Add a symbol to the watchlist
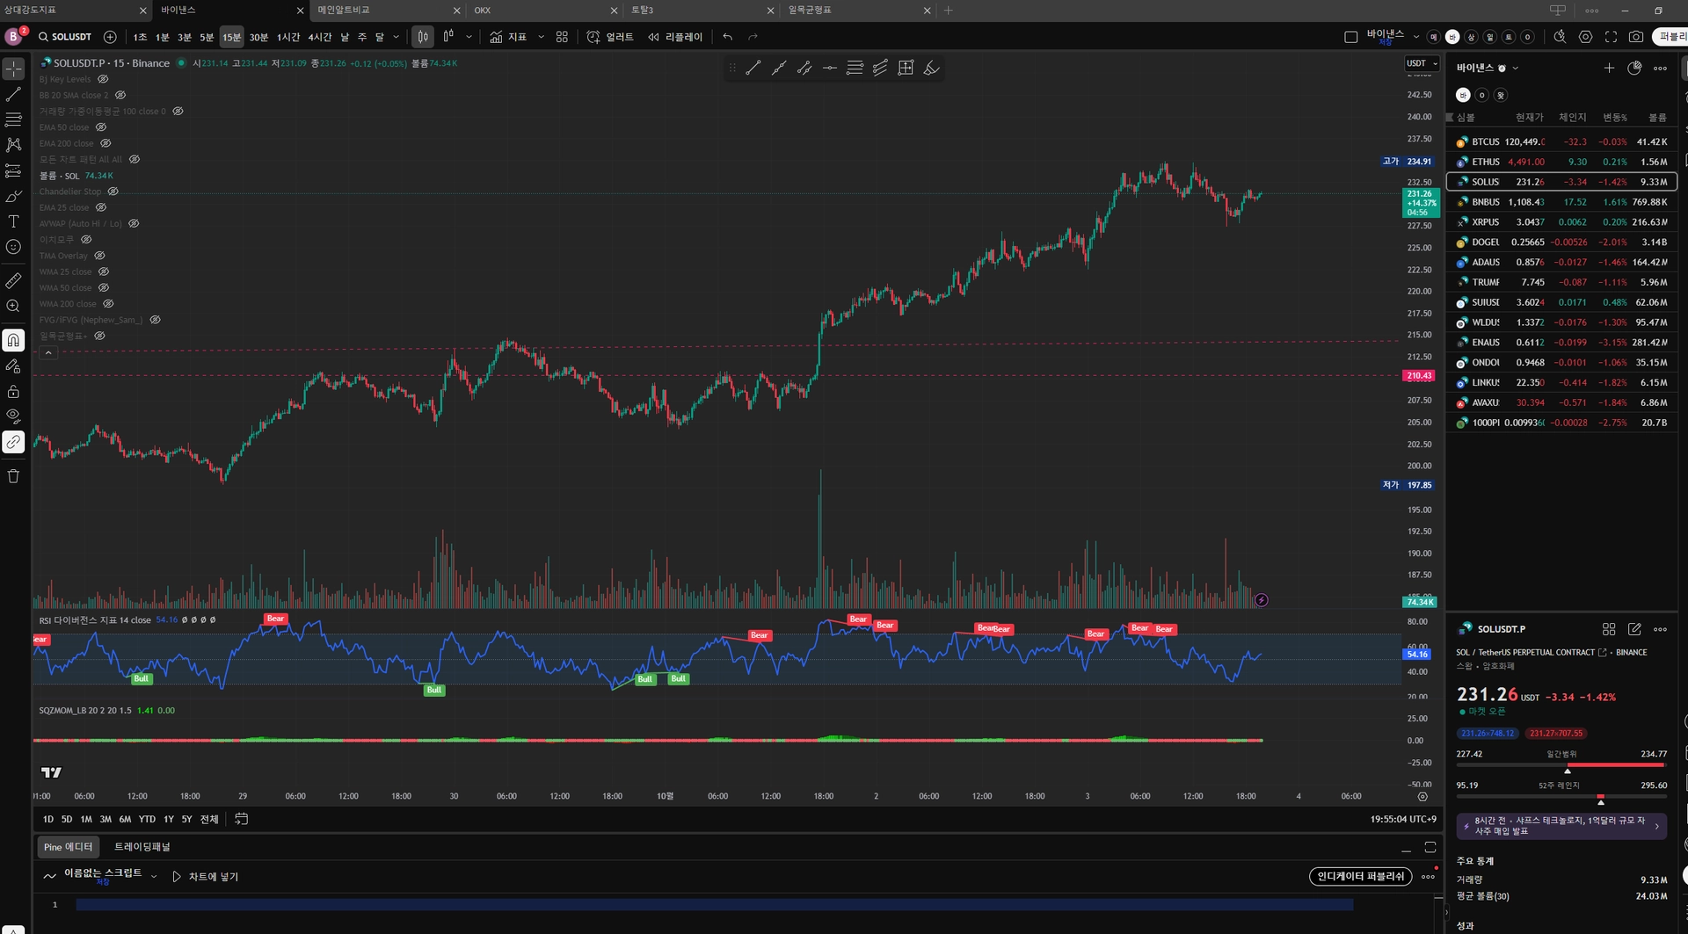Screen dimensions: 1688x934 (1609, 68)
